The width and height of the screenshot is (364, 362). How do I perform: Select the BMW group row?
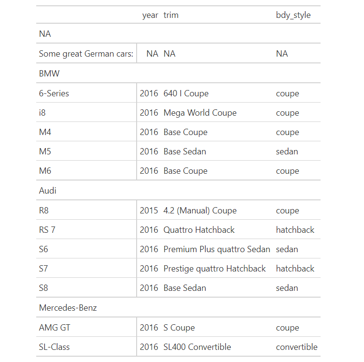point(178,74)
